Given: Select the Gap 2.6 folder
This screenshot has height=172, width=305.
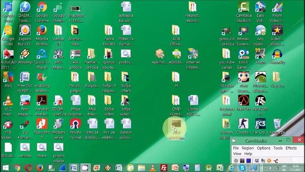Looking at the screenshot, I should (277, 80).
